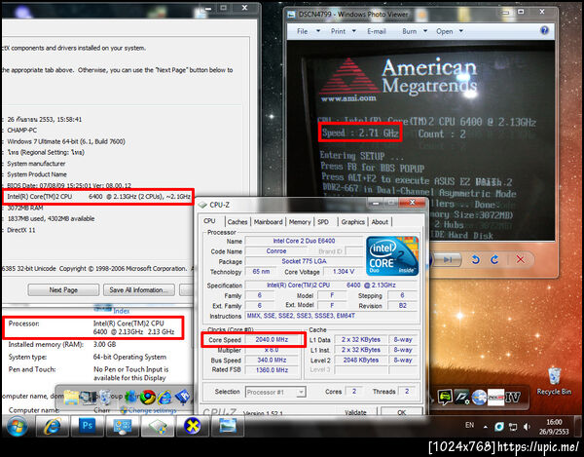
Task: Switch to the Photo Viewer taskbar button
Action: pos(228,426)
